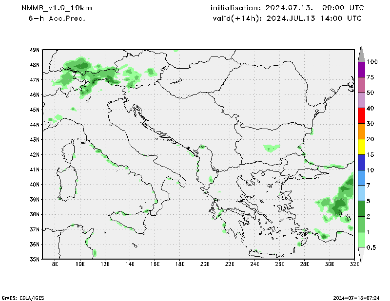Click the white triangle below the color scale
Viewport: 390px width, 301px height.
pos(361,255)
